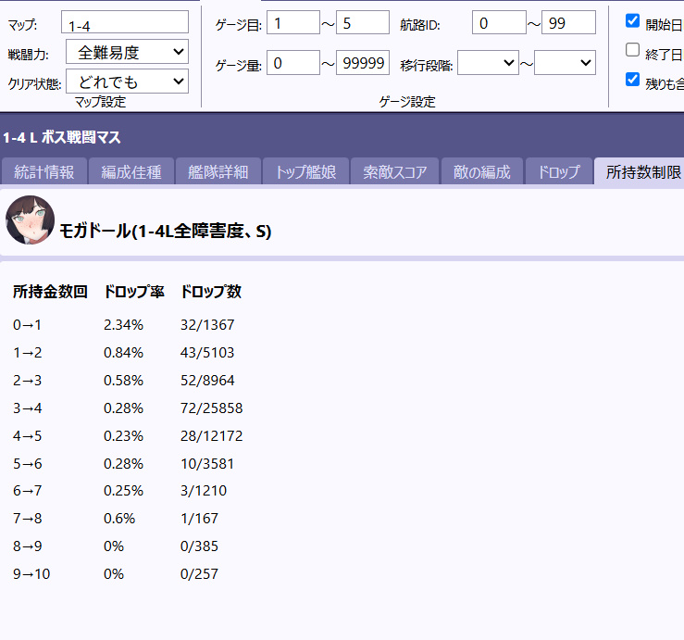The image size is (684, 640).
Task: Show the 索敵スコア tab
Action: pyautogui.click(x=393, y=171)
